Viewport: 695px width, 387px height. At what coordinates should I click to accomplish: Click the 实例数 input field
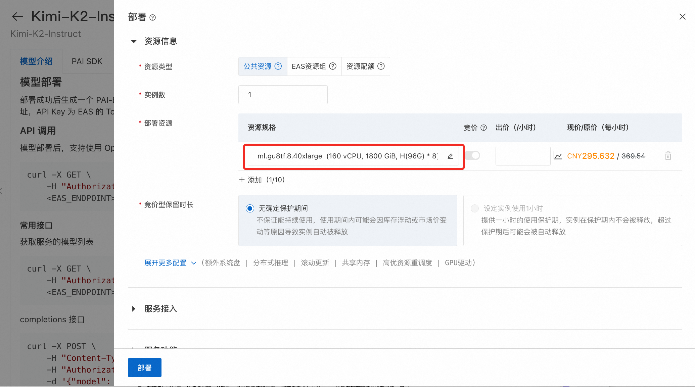(x=283, y=95)
